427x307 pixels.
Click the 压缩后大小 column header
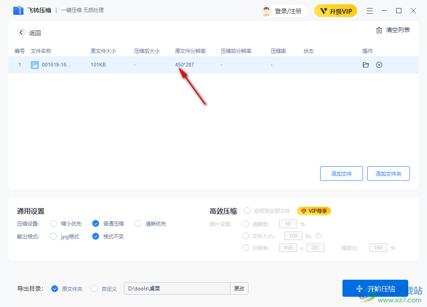[x=147, y=51]
